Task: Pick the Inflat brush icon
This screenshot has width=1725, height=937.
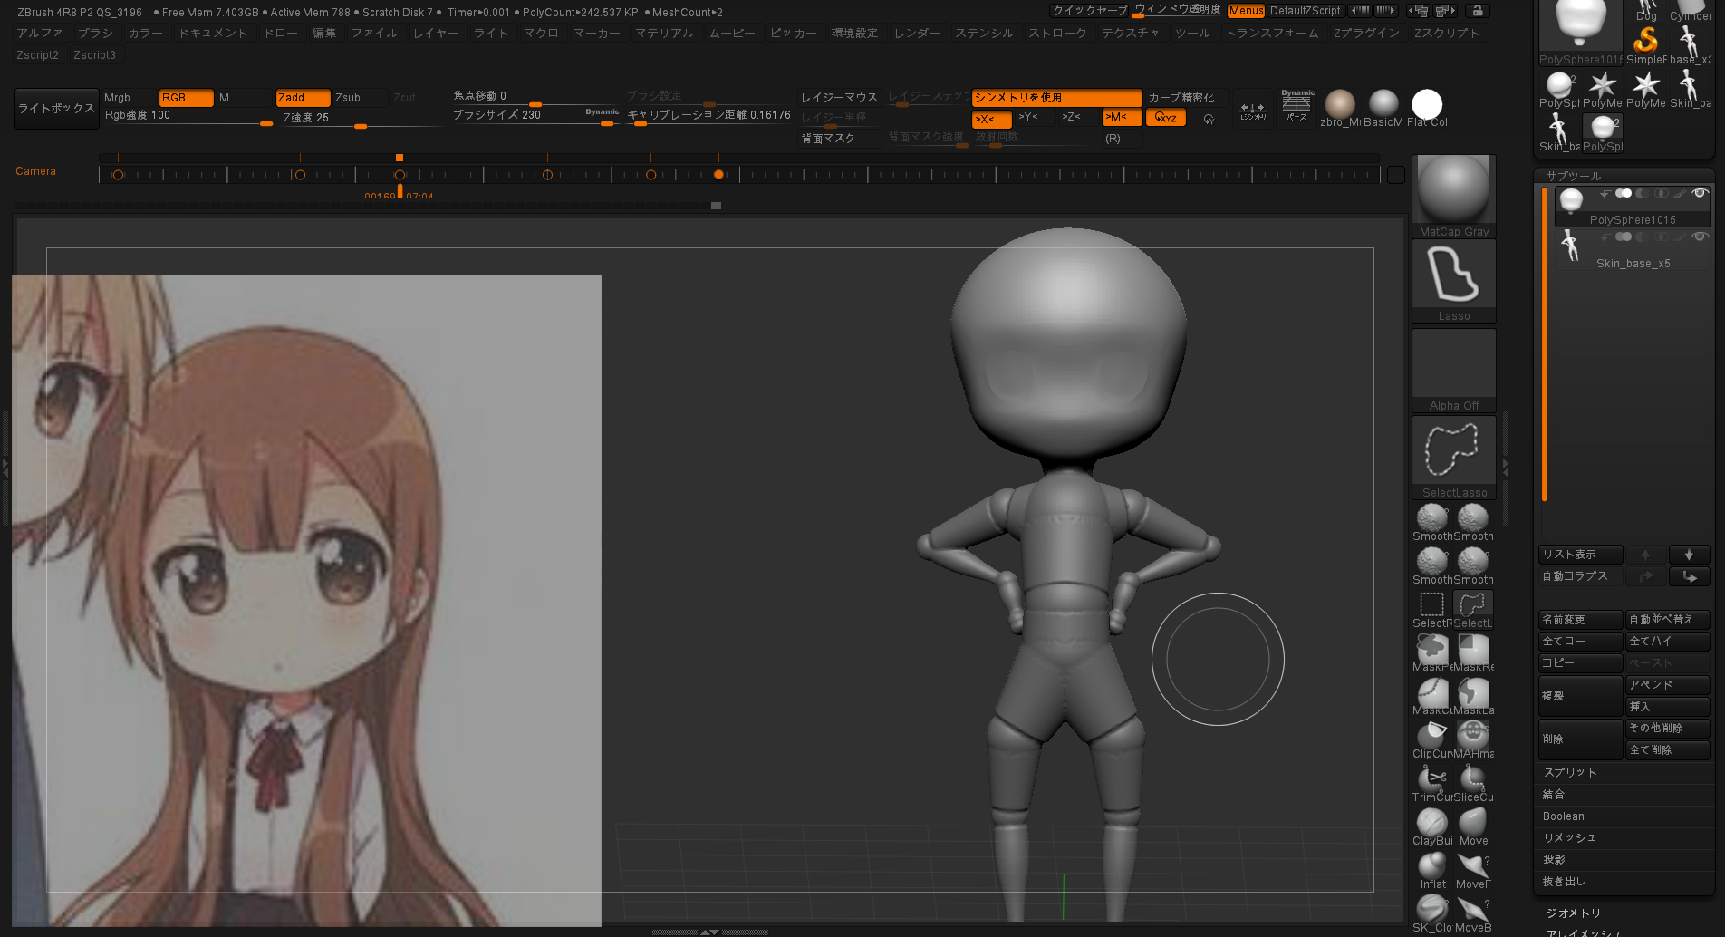Action: coord(1431,866)
